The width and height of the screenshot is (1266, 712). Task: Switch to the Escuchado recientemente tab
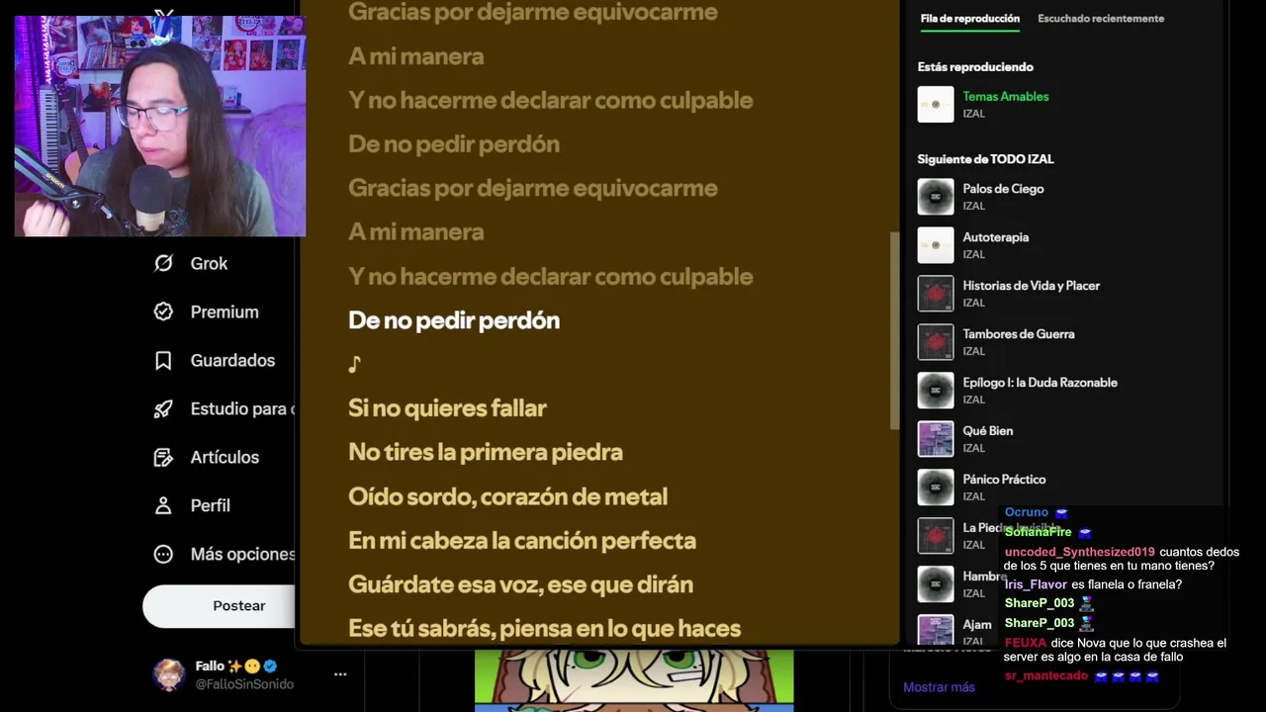tap(1101, 18)
